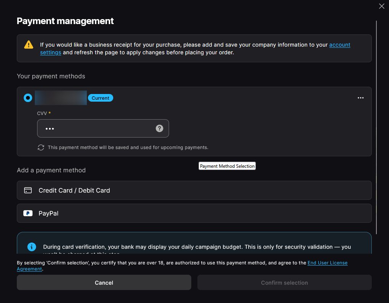The height and width of the screenshot is (303, 389).
Task: Click the PayPal logo icon
Action: 28,213
